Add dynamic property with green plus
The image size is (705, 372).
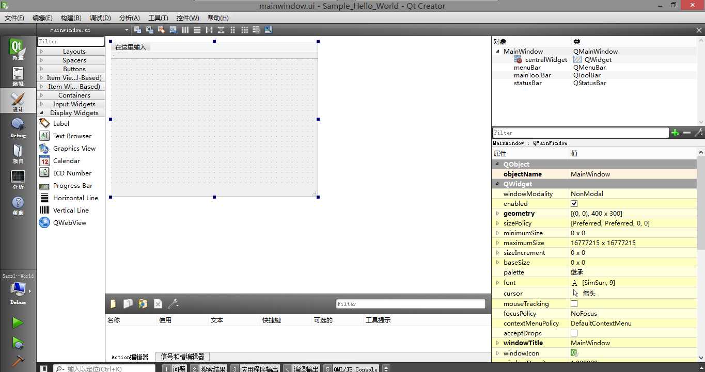[x=675, y=133]
